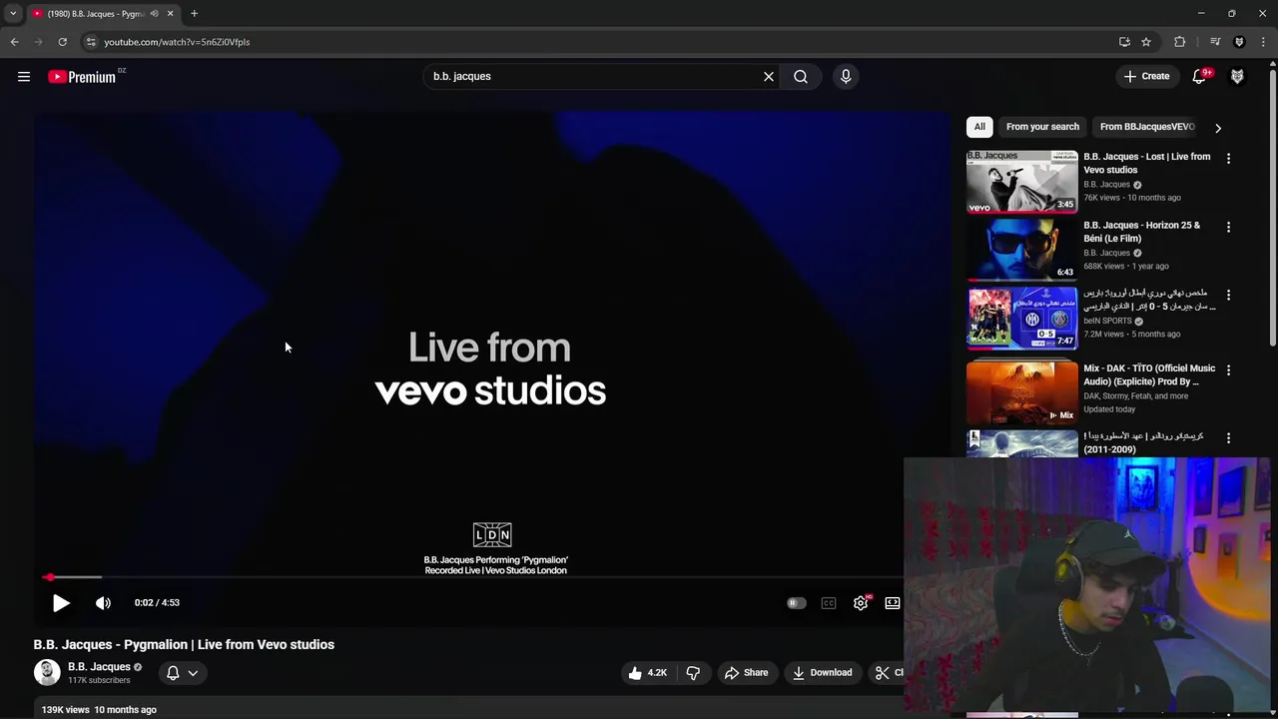
Task: Open Lost Live from Vevo thumbnail
Action: coord(1022,182)
